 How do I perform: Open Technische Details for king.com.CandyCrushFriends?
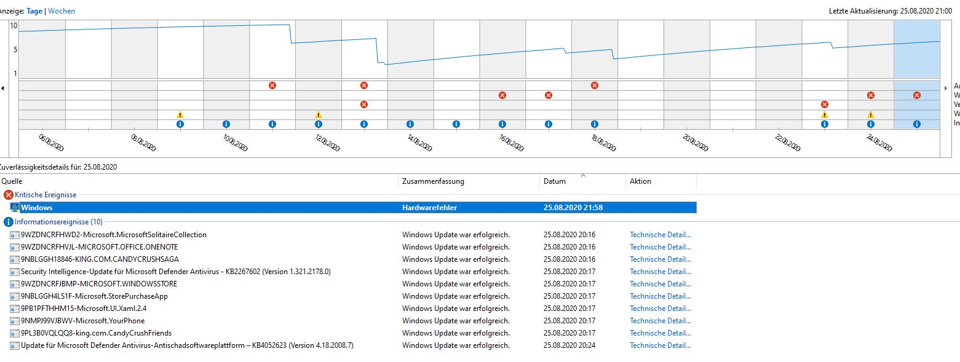(x=660, y=333)
